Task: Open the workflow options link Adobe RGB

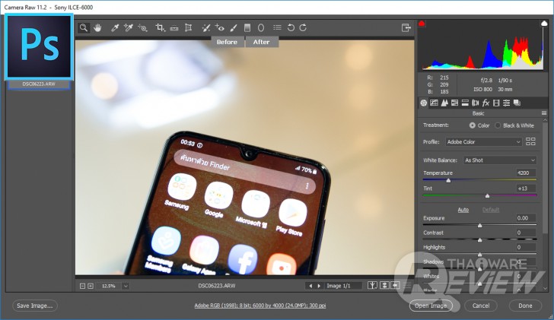Action: tap(260, 306)
